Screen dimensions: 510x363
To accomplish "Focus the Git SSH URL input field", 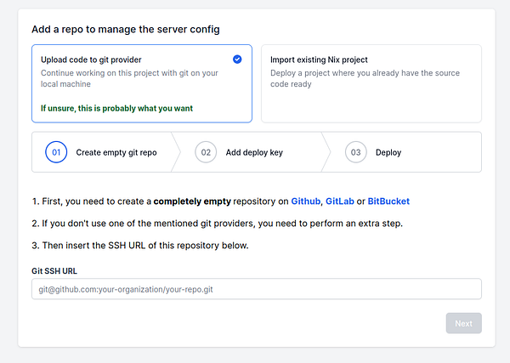I will (257, 289).
